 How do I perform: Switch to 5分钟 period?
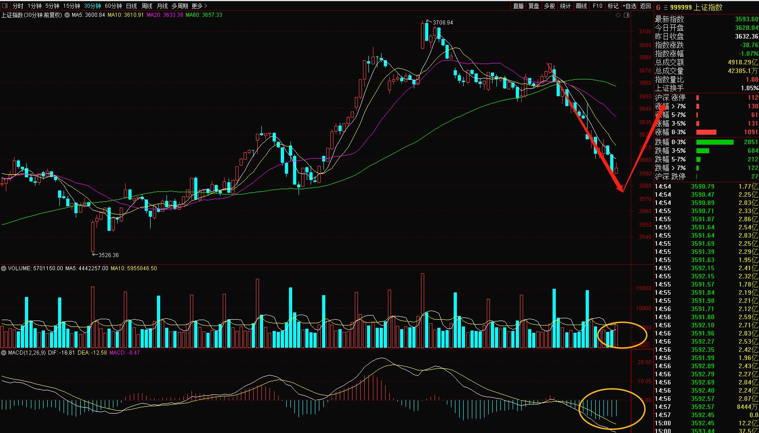tap(52, 6)
